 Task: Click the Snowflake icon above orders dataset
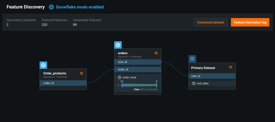118,45
